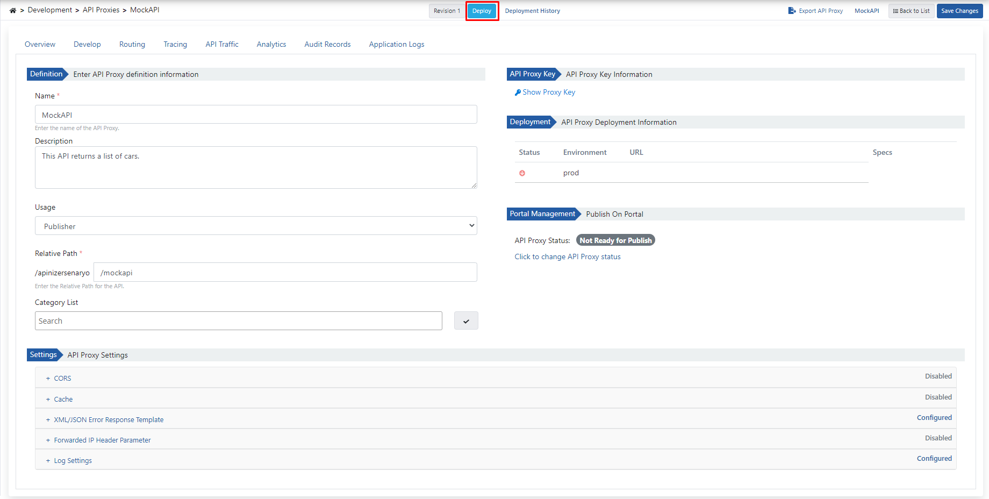Click the Show Proxy Key link
989x499 pixels.
click(549, 92)
